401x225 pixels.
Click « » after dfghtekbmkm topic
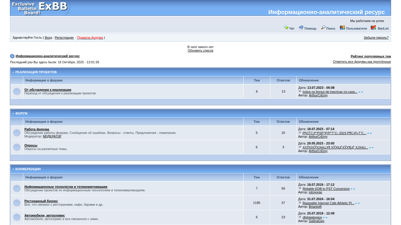pos(325,217)
